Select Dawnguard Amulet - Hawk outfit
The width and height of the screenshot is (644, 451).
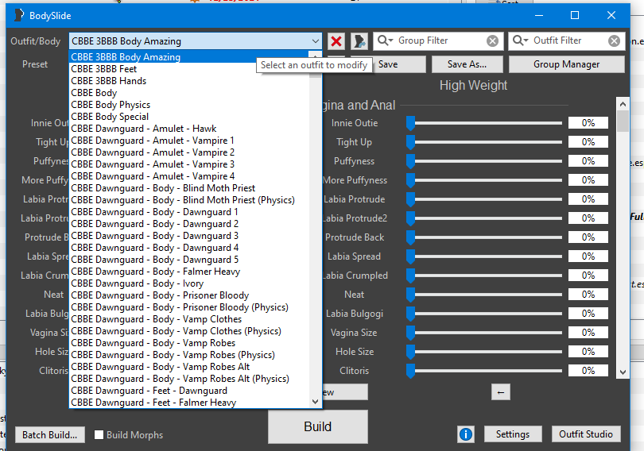point(188,129)
